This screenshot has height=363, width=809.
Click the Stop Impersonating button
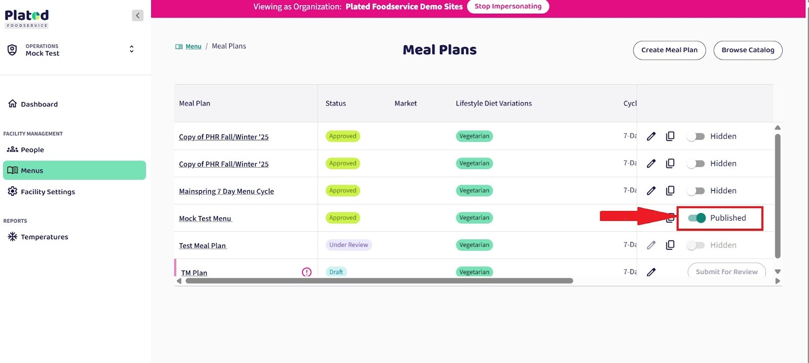click(x=508, y=7)
